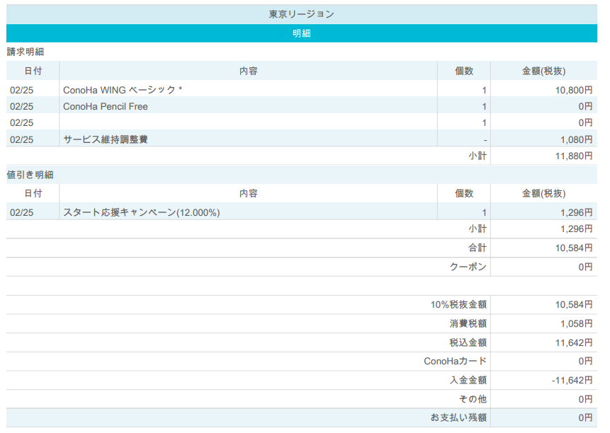Click the 請求明細 section label
The height and width of the screenshot is (433, 610).
26,52
